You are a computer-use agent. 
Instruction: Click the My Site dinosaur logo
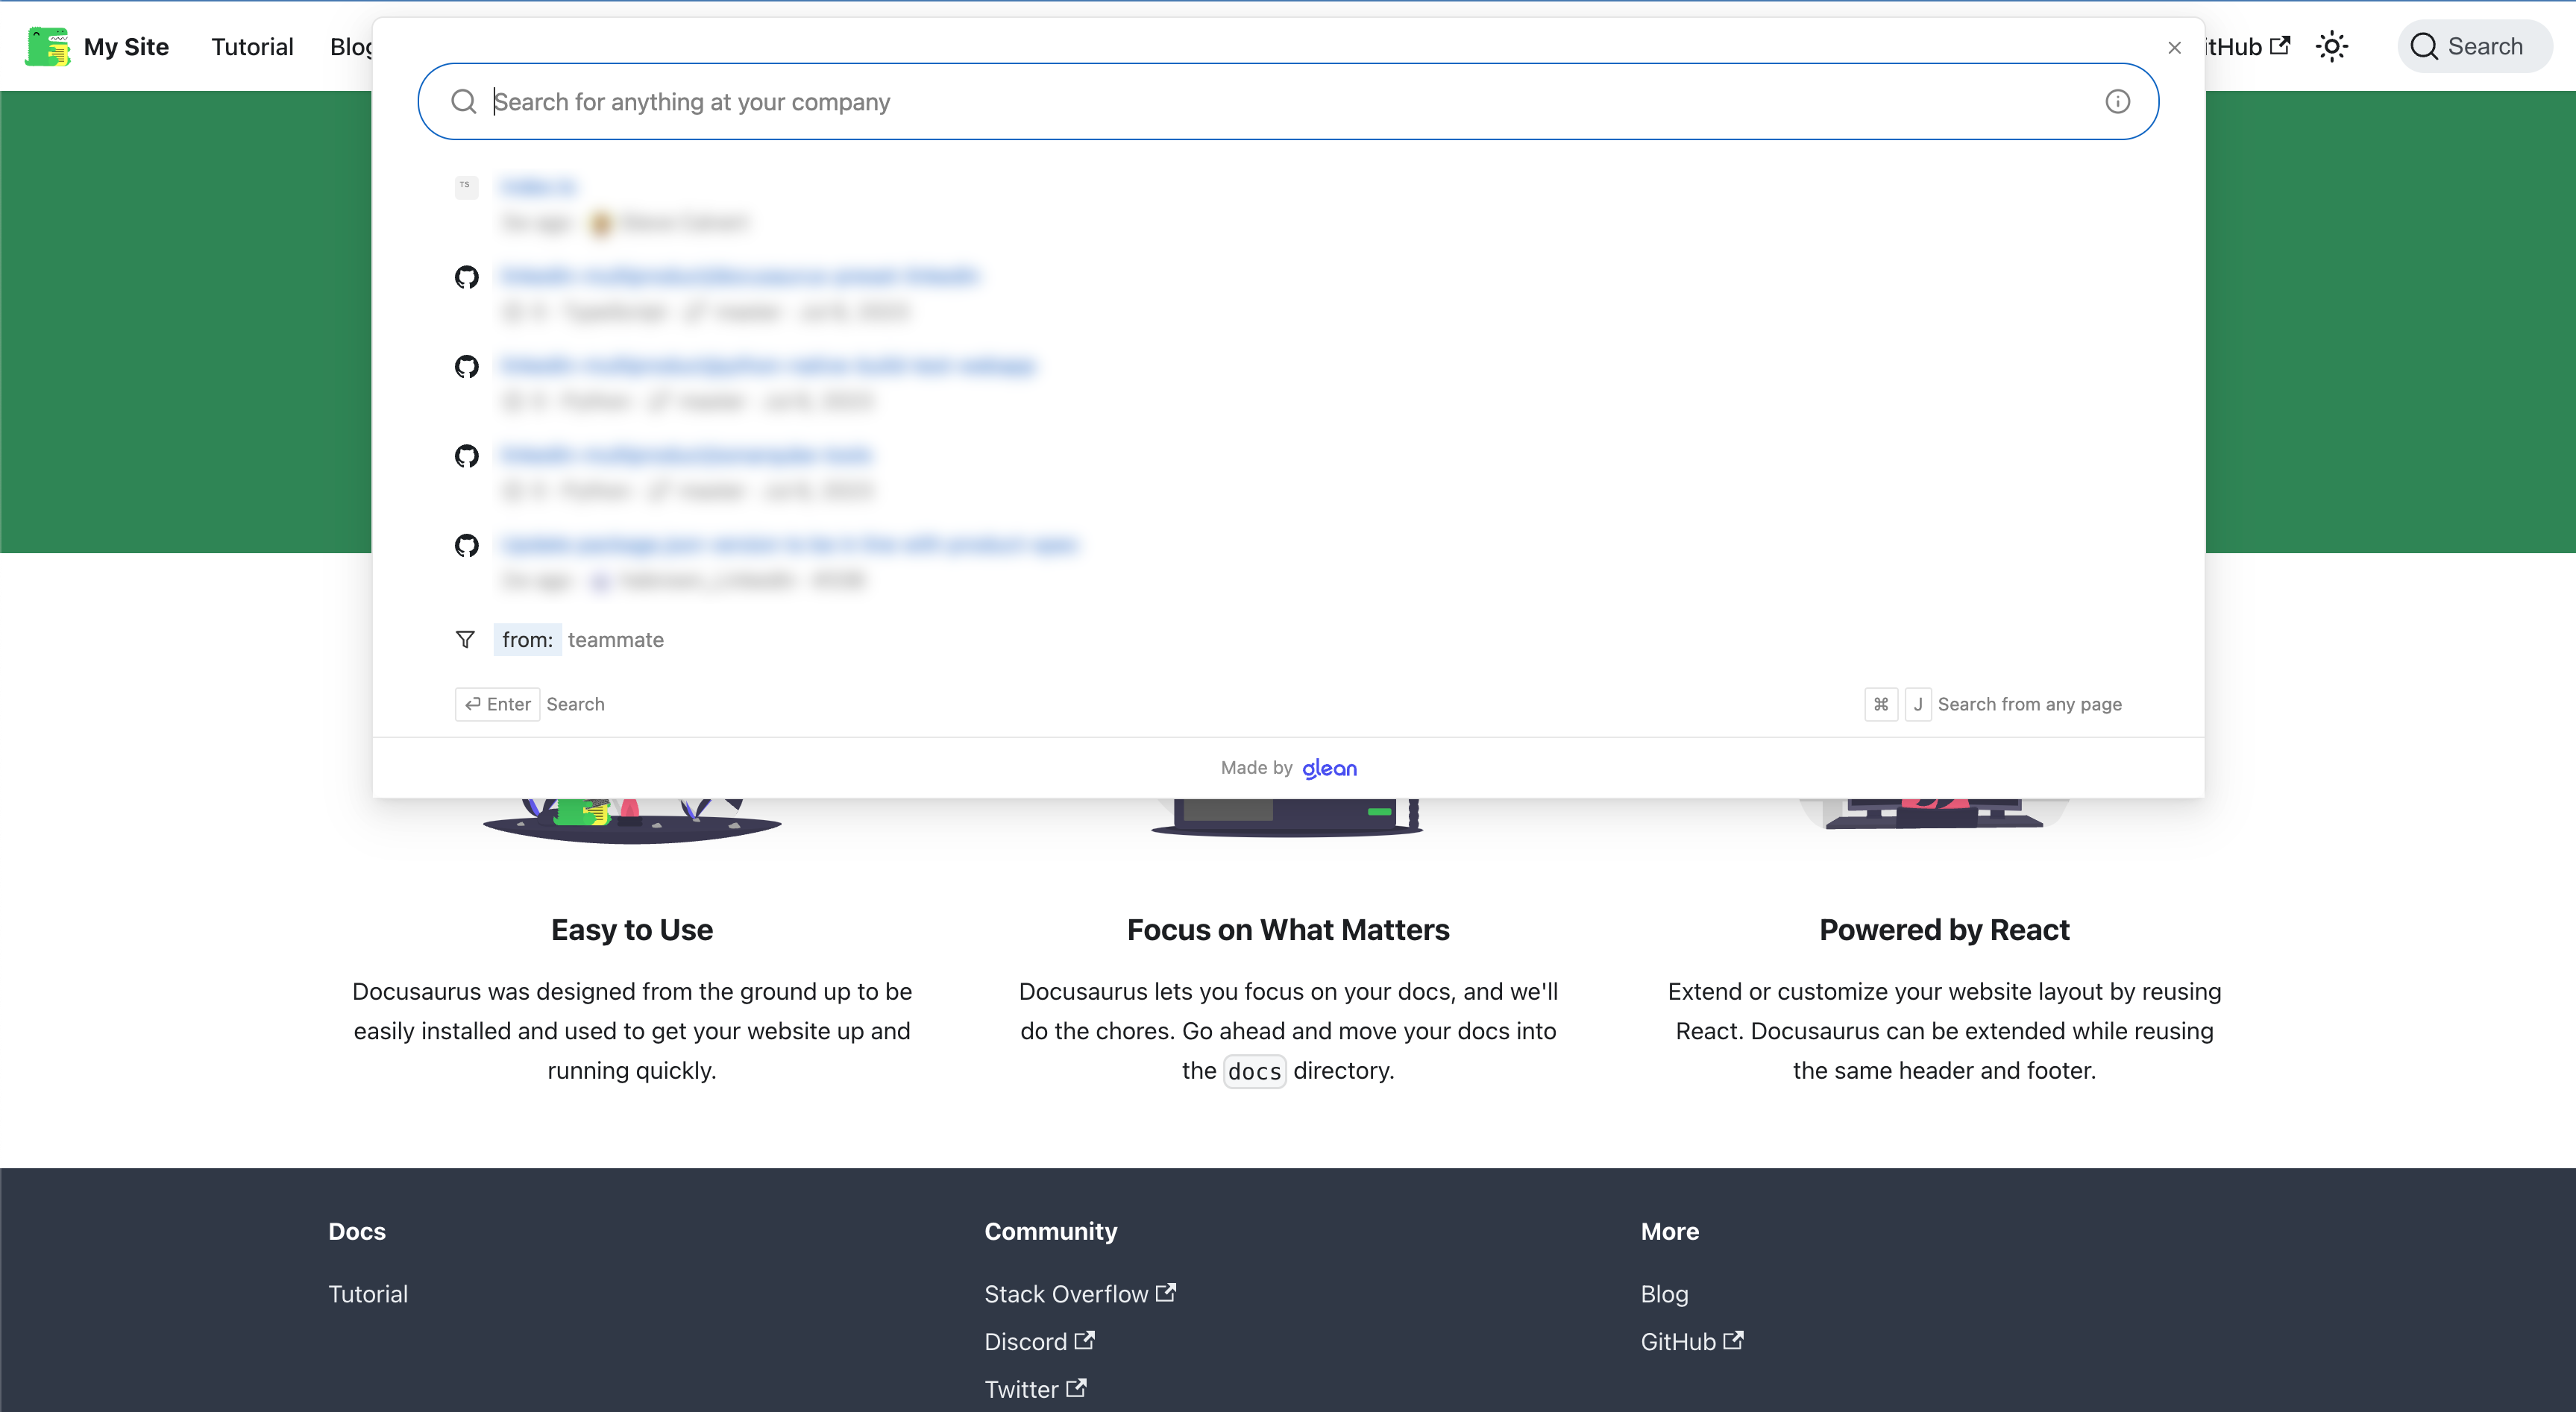click(47, 47)
